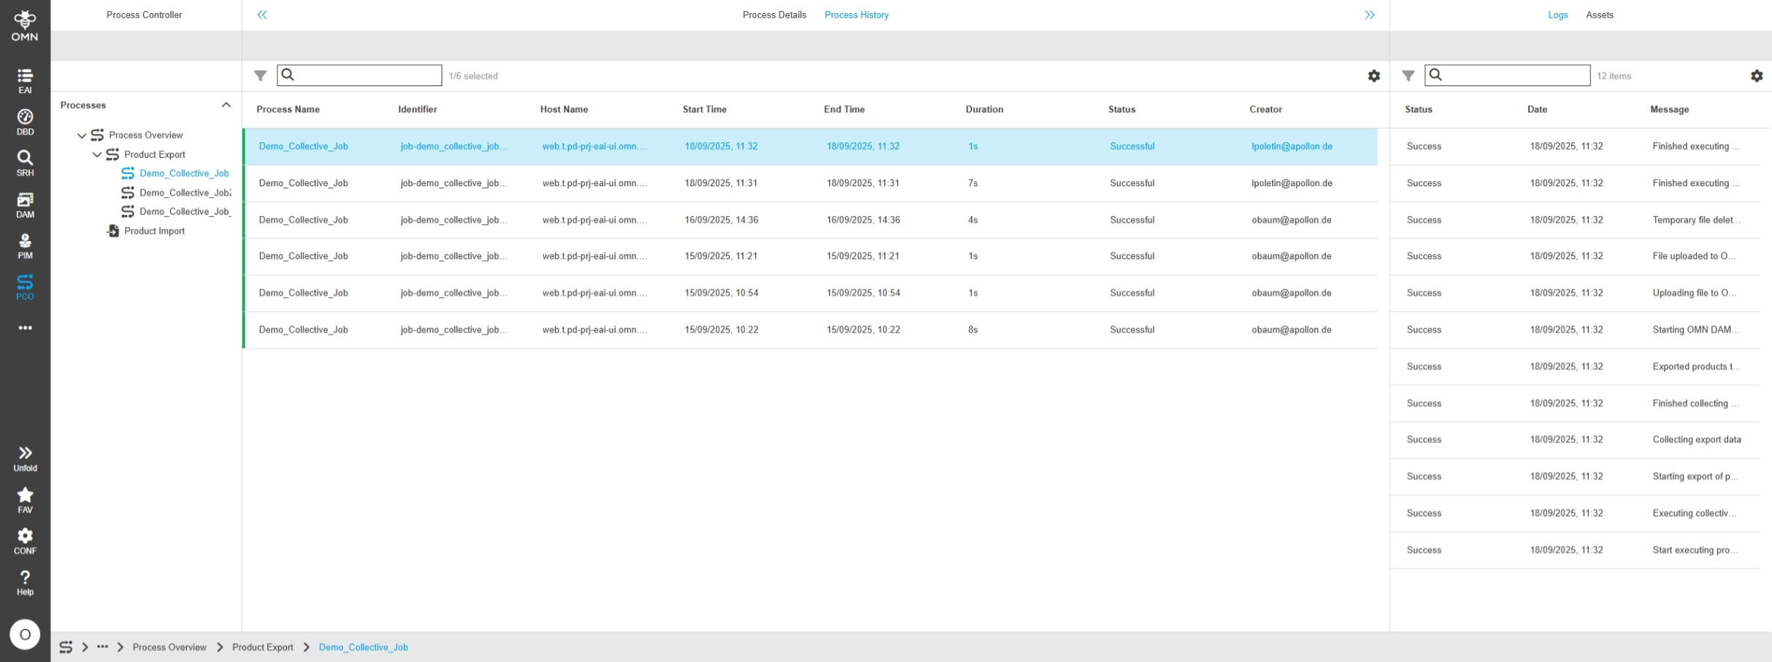The height and width of the screenshot is (662, 1772).
Task: Open CONF configuration settings
Action: point(25,541)
